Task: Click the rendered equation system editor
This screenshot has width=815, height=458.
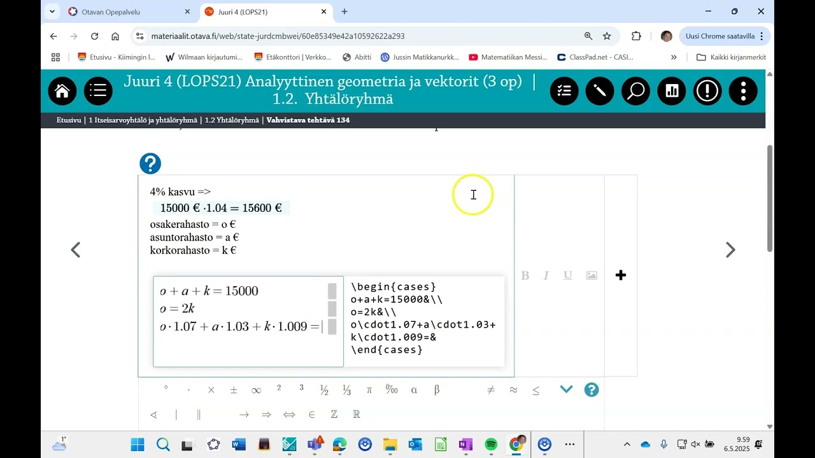Action: 248,321
